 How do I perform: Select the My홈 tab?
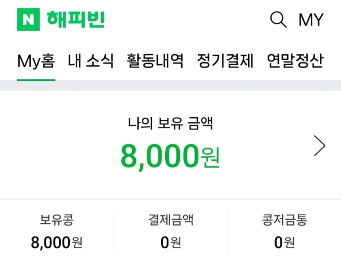tap(36, 61)
